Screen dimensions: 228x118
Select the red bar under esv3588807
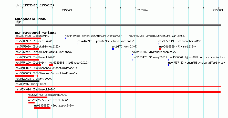tap(34, 70)
